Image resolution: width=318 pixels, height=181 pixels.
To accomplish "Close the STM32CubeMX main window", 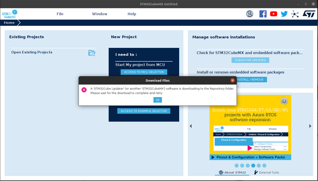I will click(313, 4).
